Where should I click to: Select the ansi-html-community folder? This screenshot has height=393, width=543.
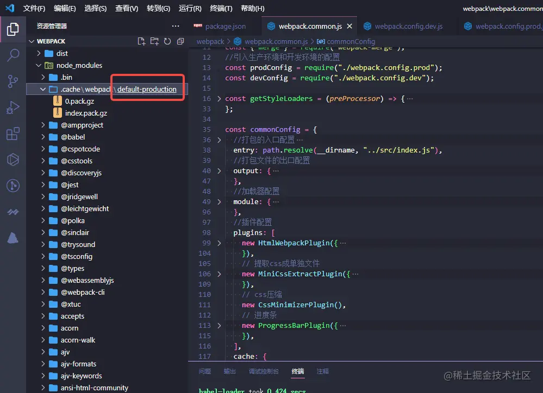pos(107,388)
